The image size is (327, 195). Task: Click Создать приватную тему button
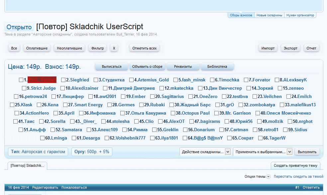[x=296, y=165]
